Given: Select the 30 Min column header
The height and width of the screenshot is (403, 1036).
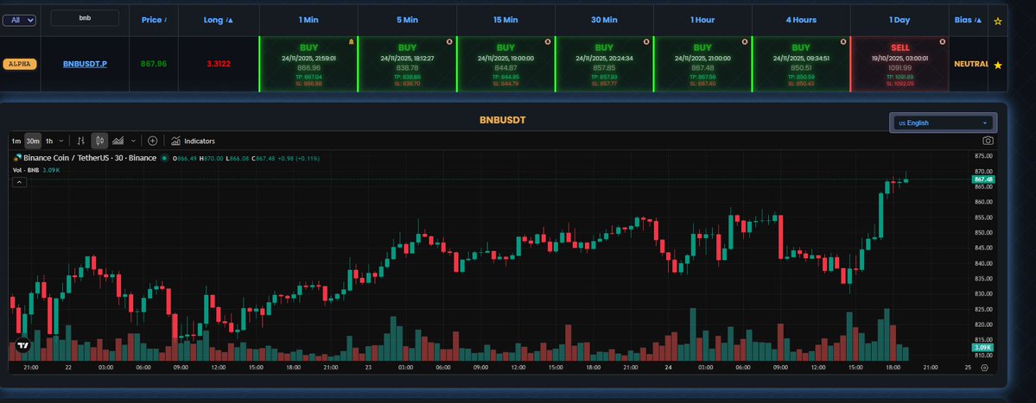Looking at the screenshot, I should 604,20.
